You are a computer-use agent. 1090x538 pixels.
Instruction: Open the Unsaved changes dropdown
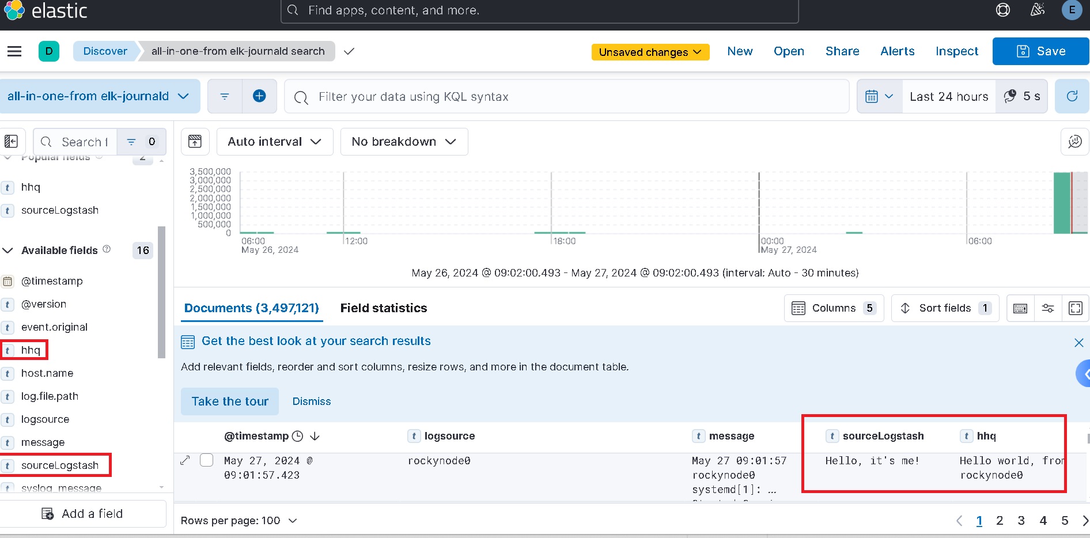point(650,52)
